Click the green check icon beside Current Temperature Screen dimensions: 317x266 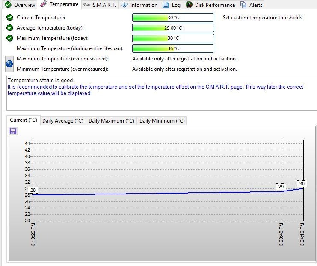(x=10, y=18)
